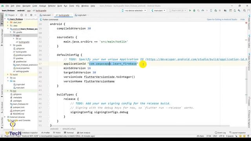Open the Resource Manager side tab
The image size is (251, 141).
click(x=2, y=37)
